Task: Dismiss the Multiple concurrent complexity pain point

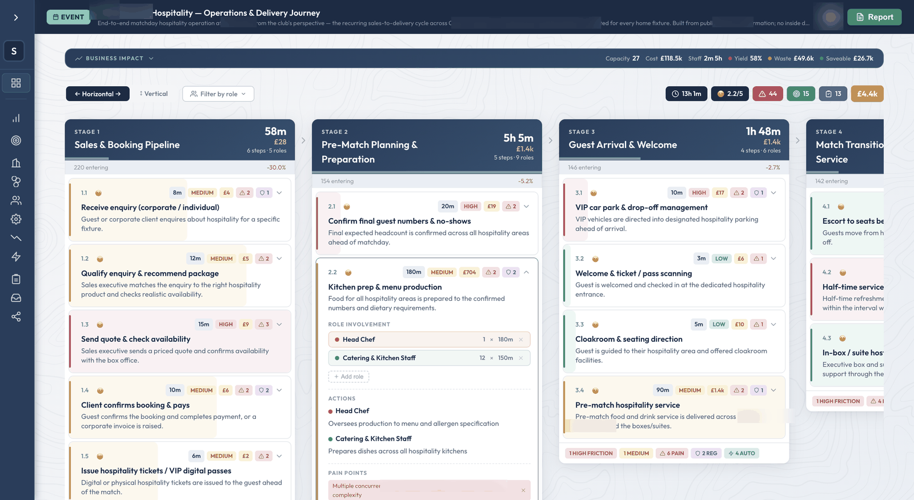Action: point(523,490)
